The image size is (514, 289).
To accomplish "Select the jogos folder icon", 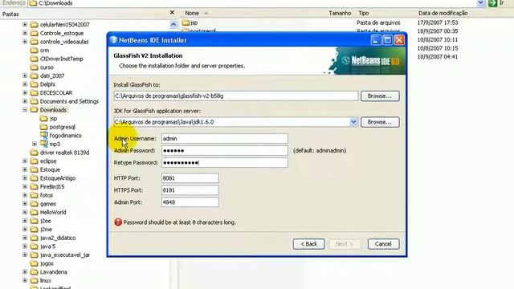I will click(x=34, y=263).
